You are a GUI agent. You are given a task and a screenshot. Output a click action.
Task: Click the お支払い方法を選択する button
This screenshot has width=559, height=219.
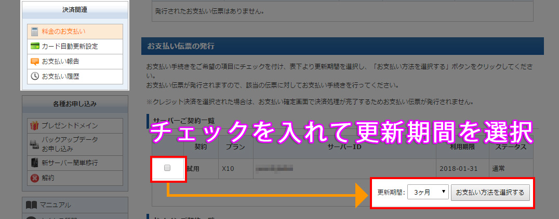point(490,192)
